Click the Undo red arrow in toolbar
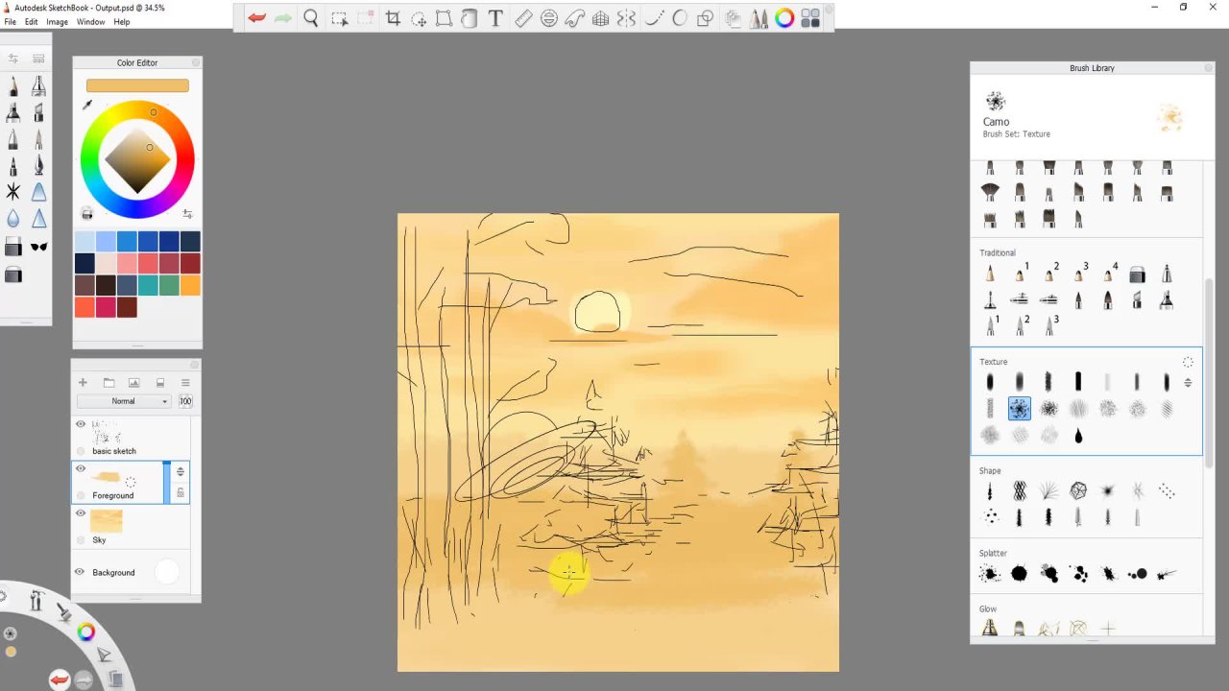Viewport: 1229px width, 691px height. (x=256, y=18)
